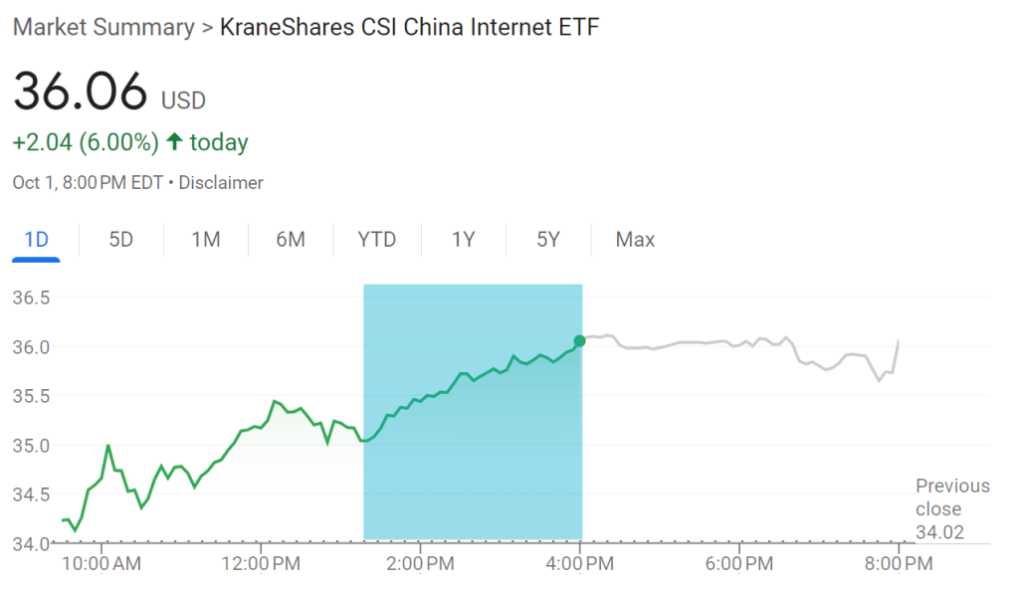Open the Disclaimer link

[x=222, y=183]
